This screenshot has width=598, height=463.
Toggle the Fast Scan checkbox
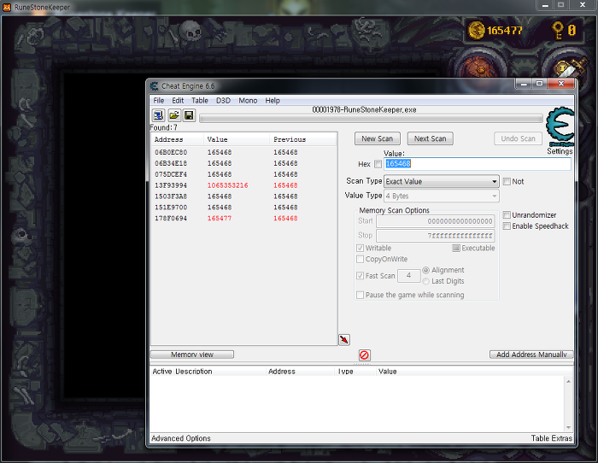point(360,275)
